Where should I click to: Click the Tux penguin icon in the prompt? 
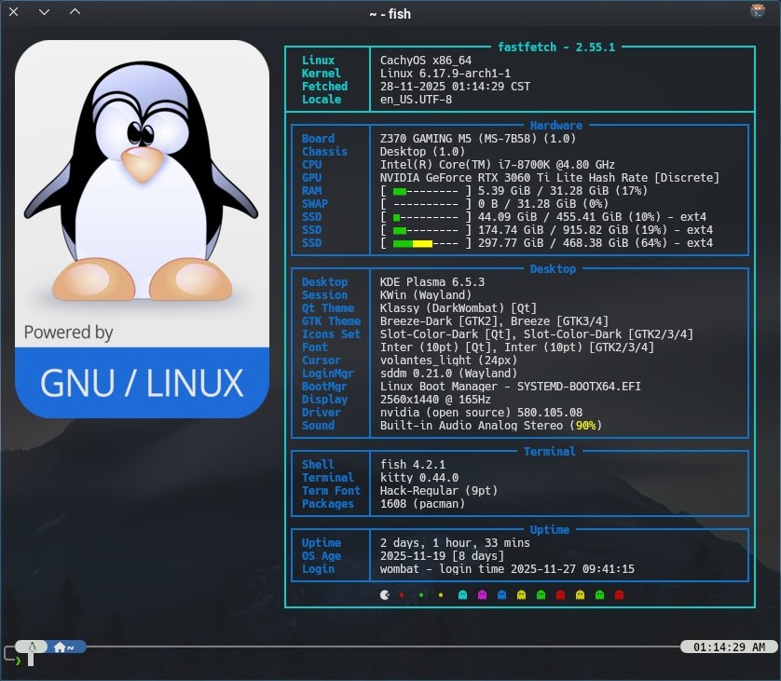(x=32, y=646)
